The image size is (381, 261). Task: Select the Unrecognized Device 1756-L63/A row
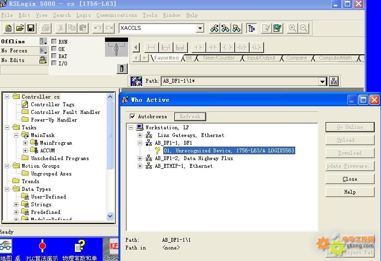click(229, 150)
